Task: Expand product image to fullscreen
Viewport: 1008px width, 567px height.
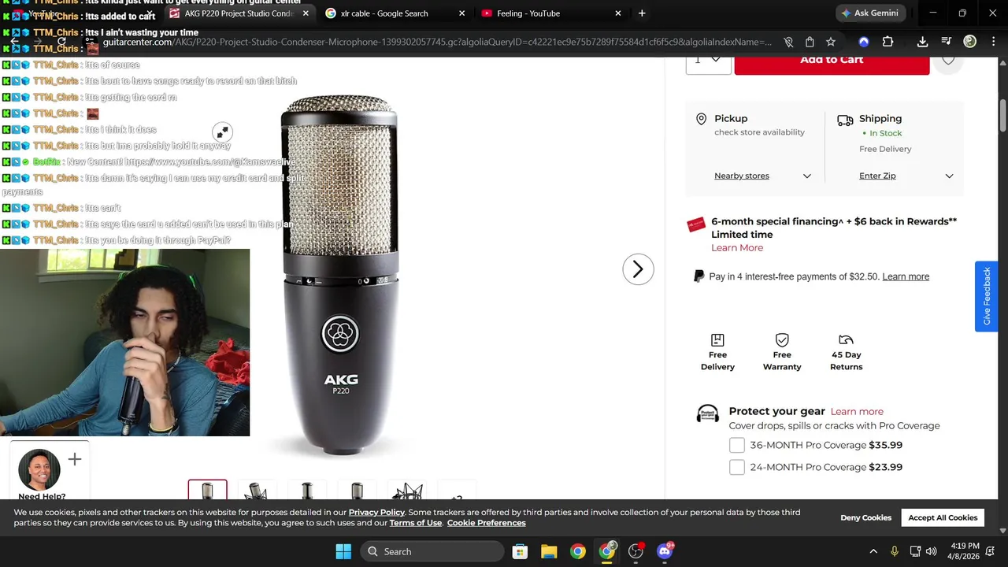Action: [223, 132]
